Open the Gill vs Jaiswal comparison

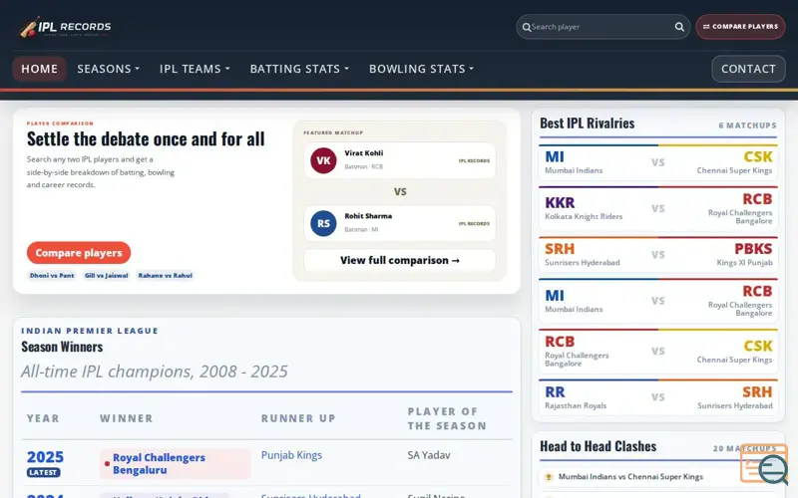point(107,276)
